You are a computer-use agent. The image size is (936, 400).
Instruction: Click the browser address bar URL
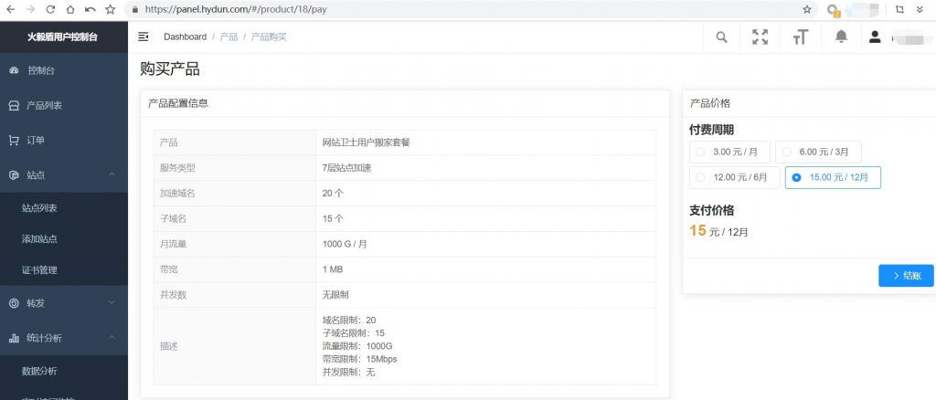click(236, 9)
